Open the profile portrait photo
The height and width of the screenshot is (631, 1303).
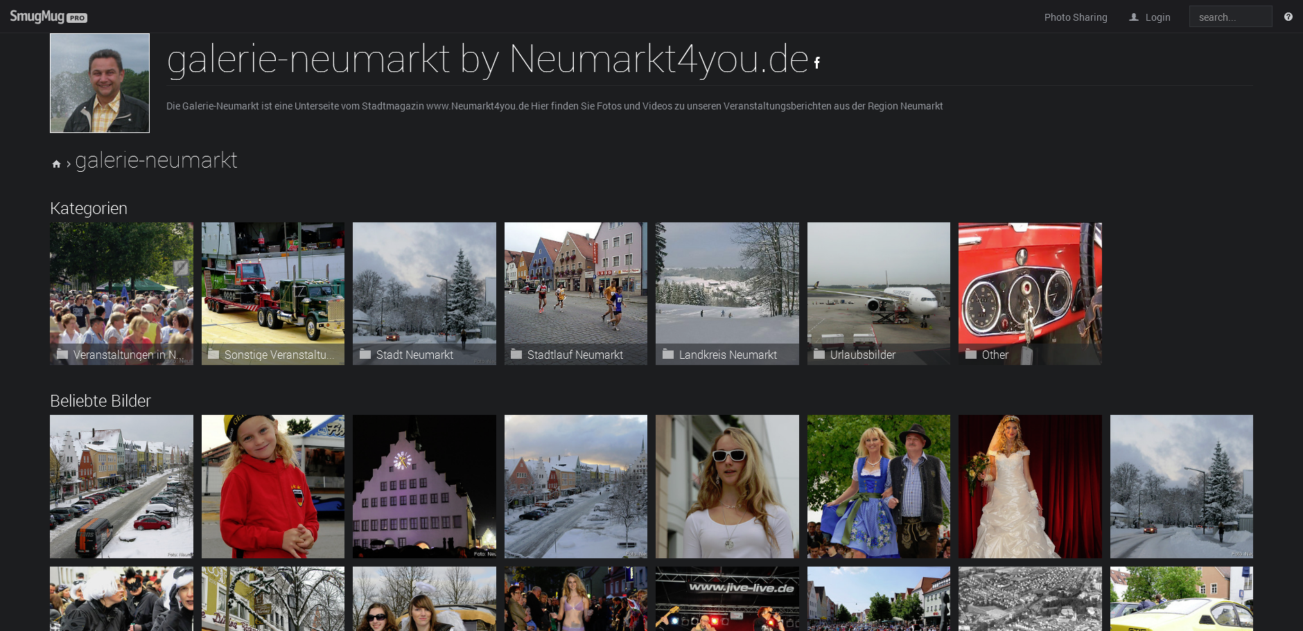(100, 83)
